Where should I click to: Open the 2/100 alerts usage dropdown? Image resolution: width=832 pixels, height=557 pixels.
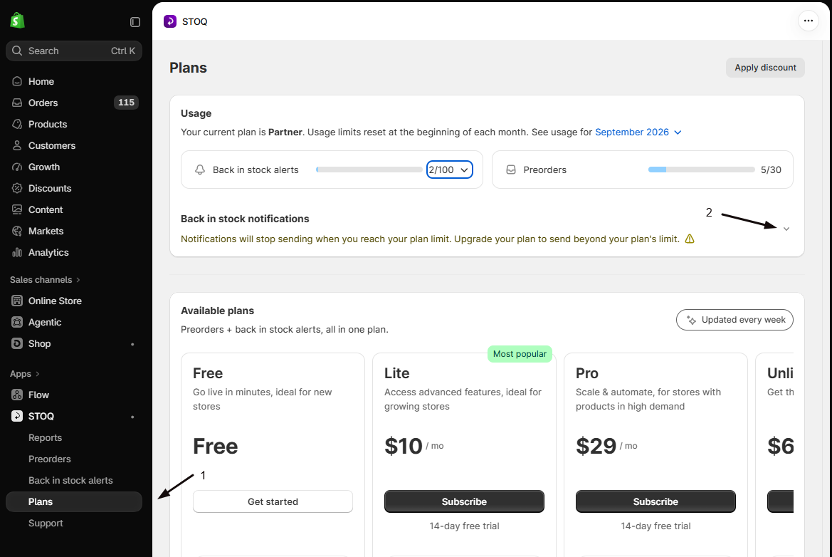pyautogui.click(x=449, y=170)
